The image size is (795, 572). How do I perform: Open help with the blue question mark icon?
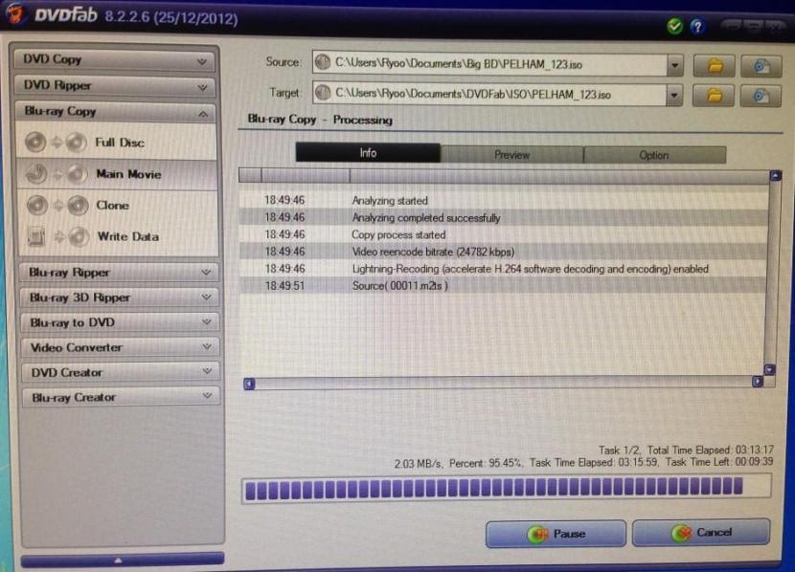[698, 27]
